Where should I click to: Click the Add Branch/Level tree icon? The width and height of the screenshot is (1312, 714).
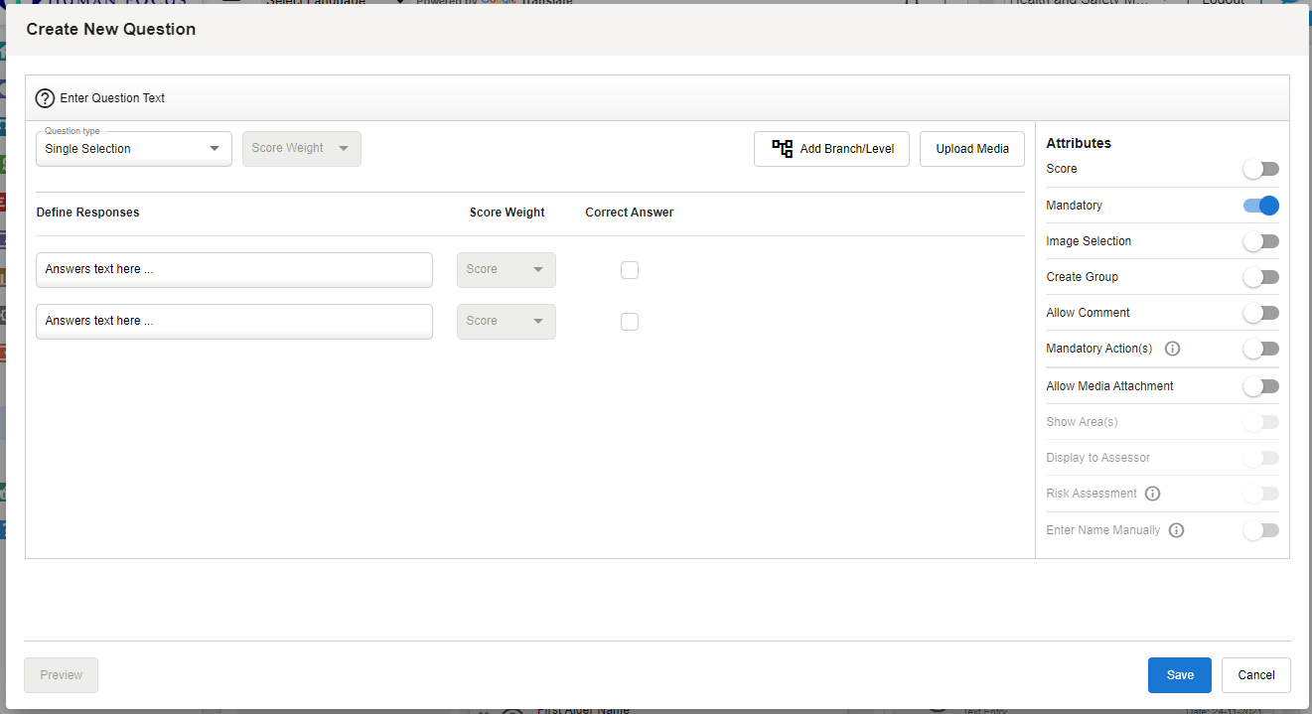(783, 149)
